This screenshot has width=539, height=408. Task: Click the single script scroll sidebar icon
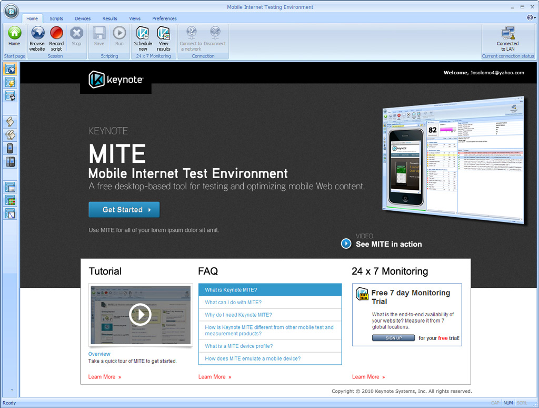(x=11, y=122)
